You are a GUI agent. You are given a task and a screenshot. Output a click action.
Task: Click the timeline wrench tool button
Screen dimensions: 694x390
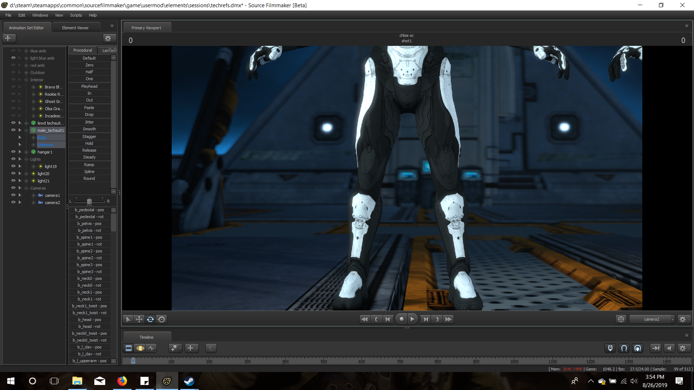click(x=175, y=348)
